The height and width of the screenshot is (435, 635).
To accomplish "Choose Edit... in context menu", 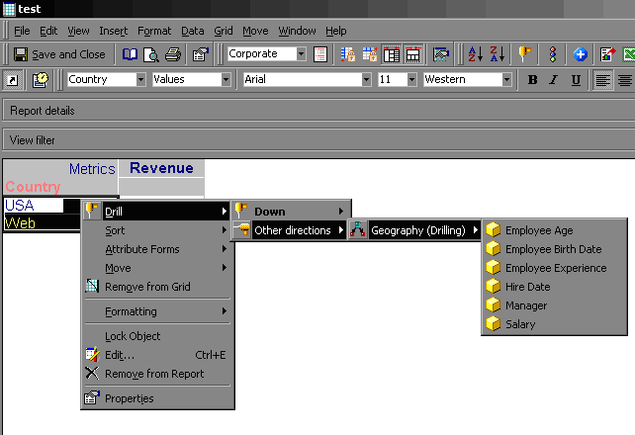I will (157, 355).
